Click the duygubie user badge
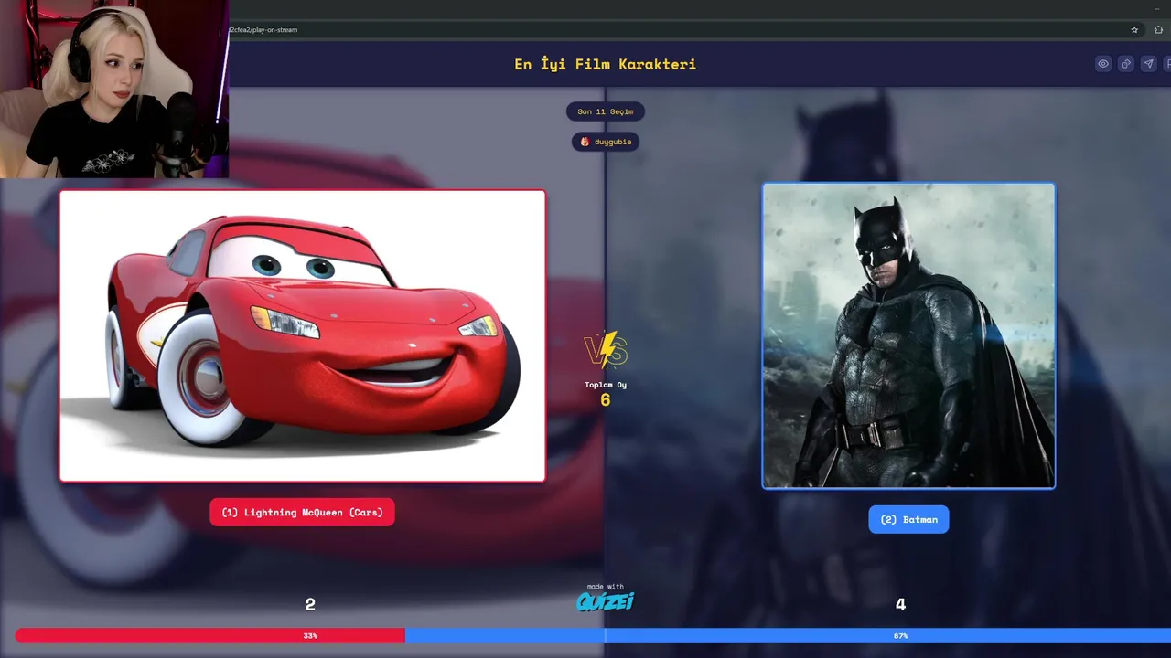The image size is (1171, 658). [606, 142]
